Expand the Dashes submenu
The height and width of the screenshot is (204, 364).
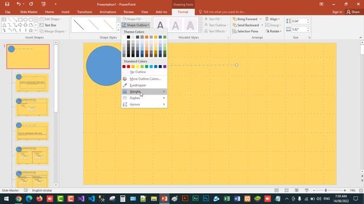coord(144,98)
